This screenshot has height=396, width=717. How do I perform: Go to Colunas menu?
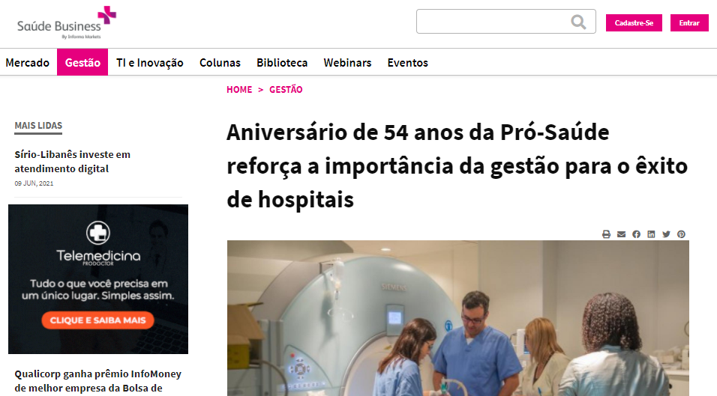(x=220, y=62)
